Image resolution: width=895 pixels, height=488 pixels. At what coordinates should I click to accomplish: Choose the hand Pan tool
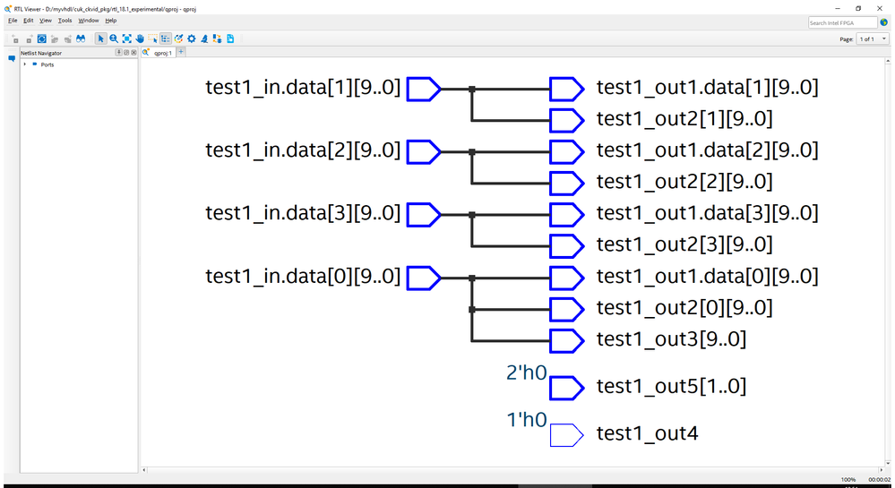tap(140, 39)
